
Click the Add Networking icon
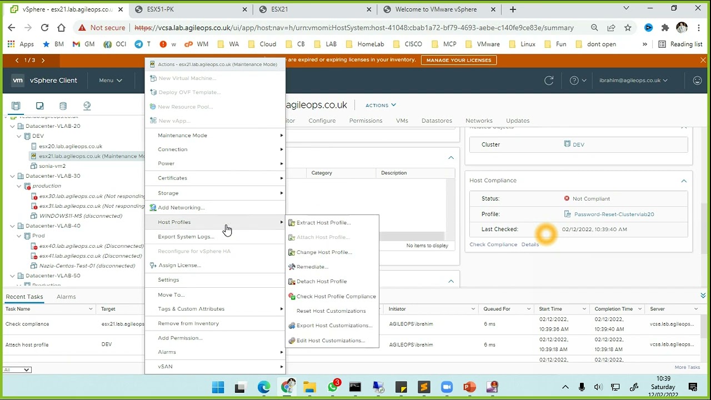click(153, 208)
